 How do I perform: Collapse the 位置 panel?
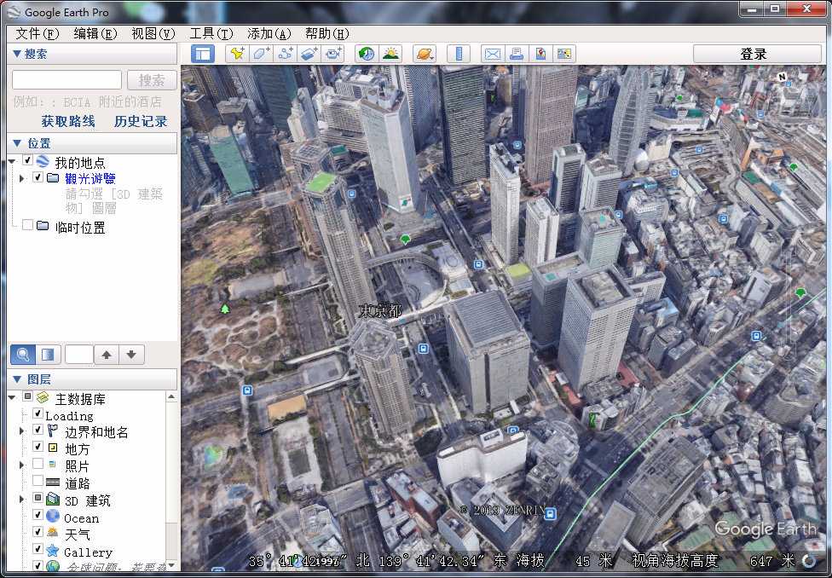17,143
